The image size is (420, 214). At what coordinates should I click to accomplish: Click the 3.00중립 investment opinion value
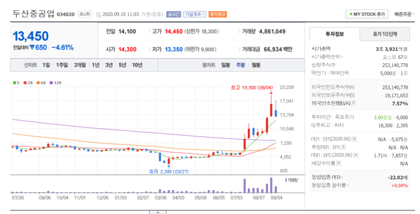click(x=383, y=117)
